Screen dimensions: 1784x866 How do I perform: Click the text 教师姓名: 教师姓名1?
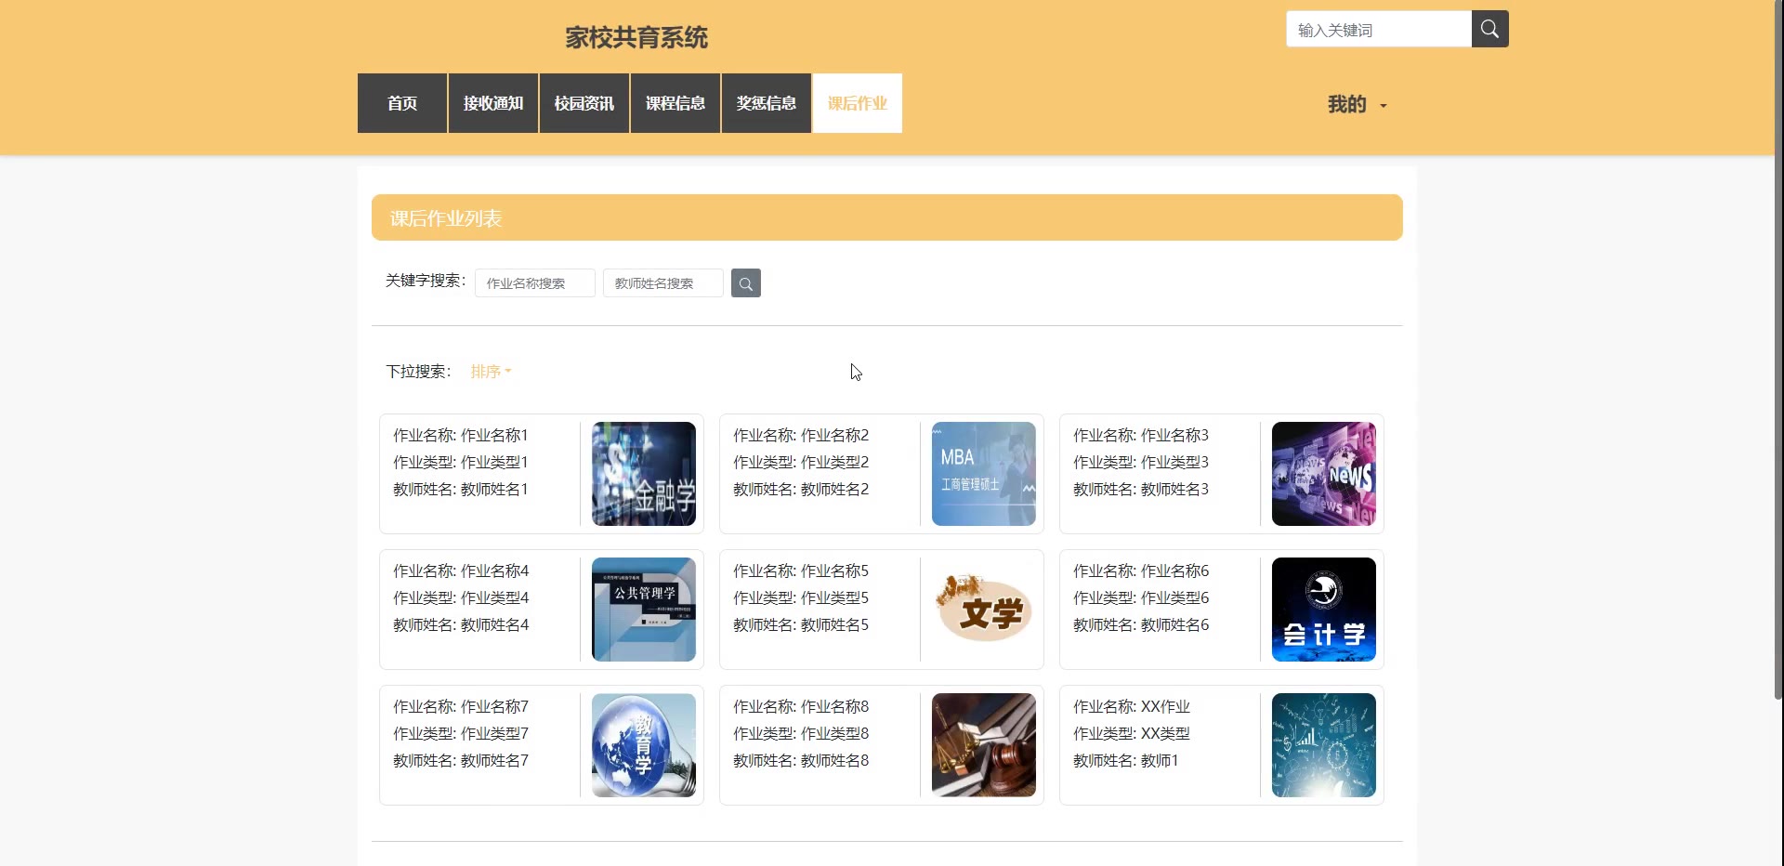tap(461, 489)
